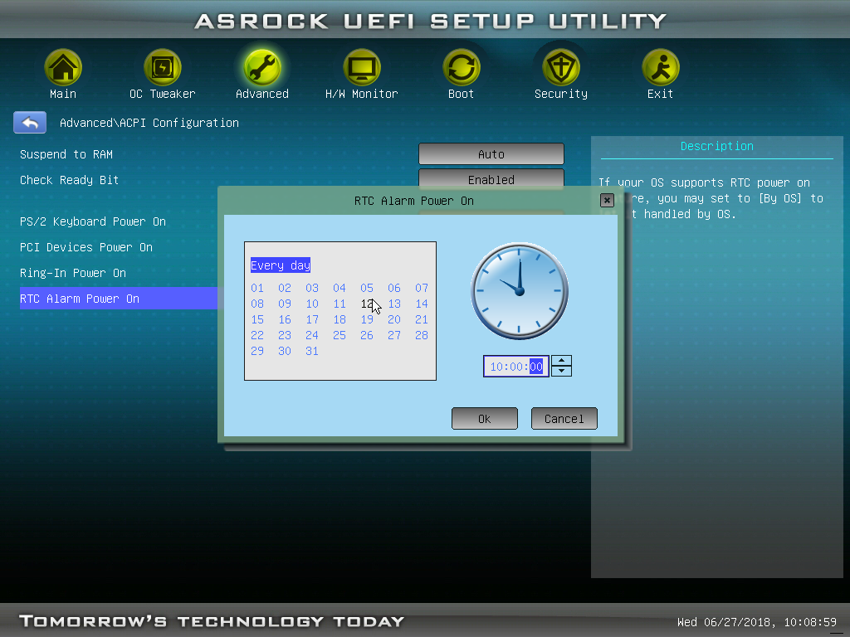The height and width of the screenshot is (637, 850).
Task: Select Ring-In Power On setting
Action: click(x=73, y=273)
